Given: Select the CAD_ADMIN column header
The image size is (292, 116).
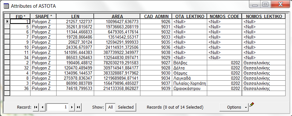Looking at the screenshot, I should 156,16.
